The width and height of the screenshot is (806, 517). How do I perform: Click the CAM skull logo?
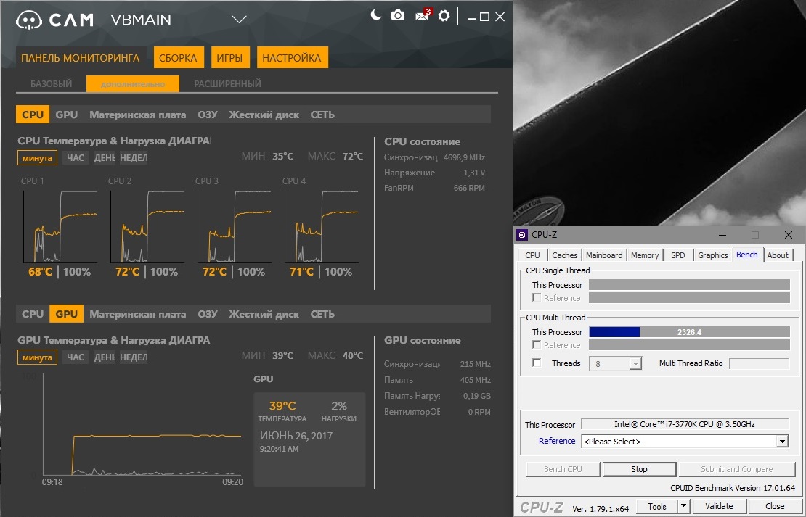point(29,20)
